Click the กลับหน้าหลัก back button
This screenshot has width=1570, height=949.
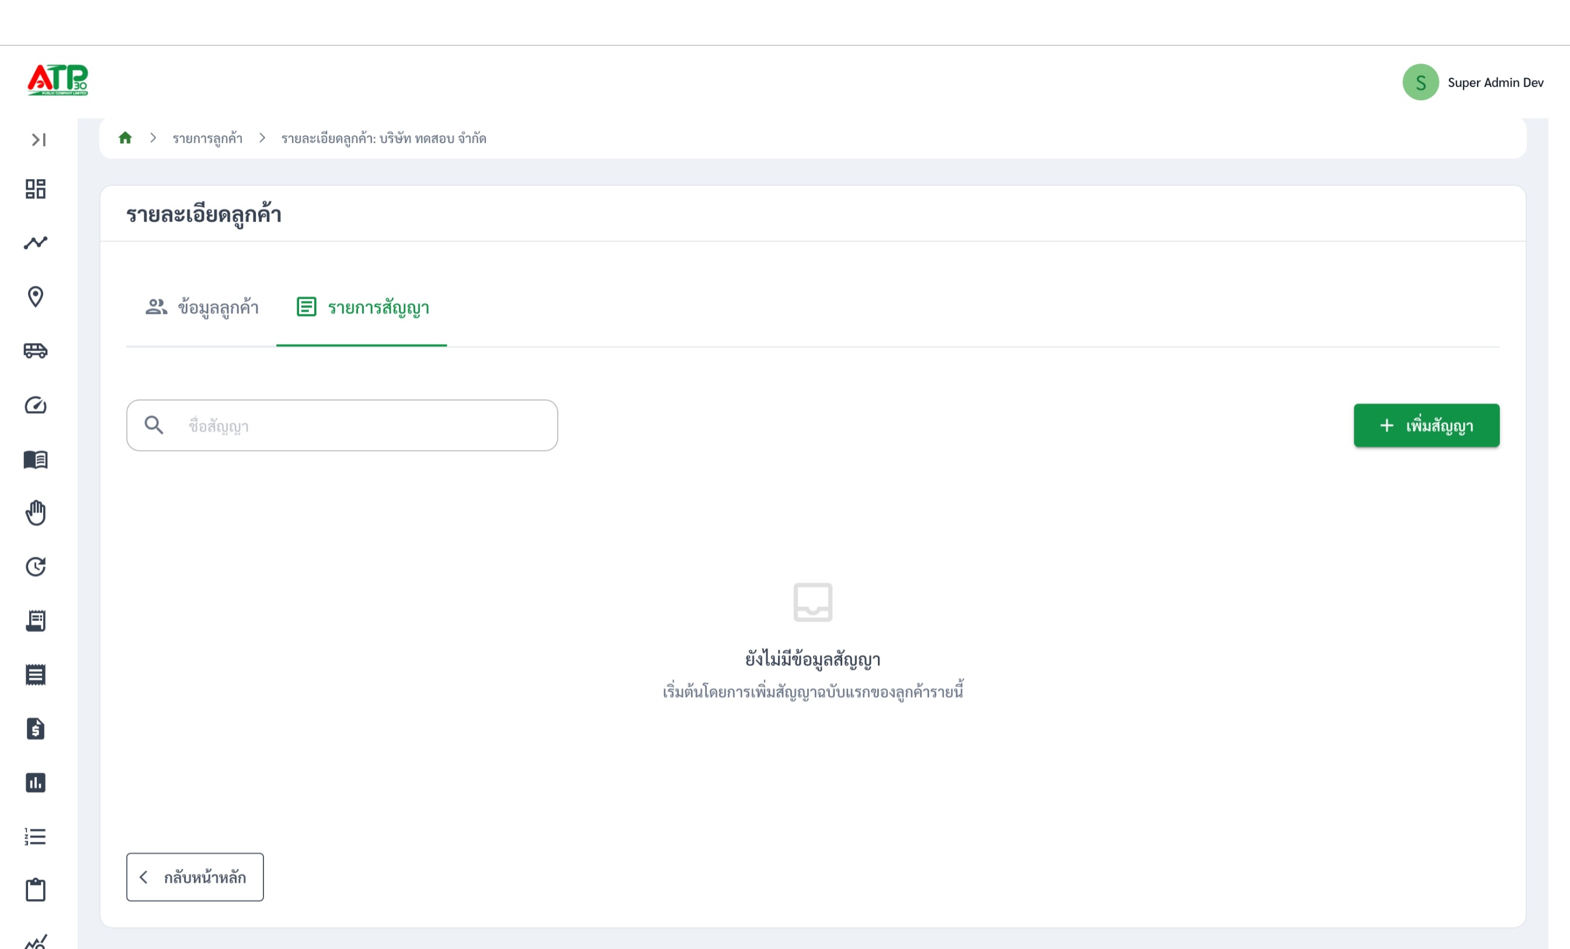click(x=195, y=877)
